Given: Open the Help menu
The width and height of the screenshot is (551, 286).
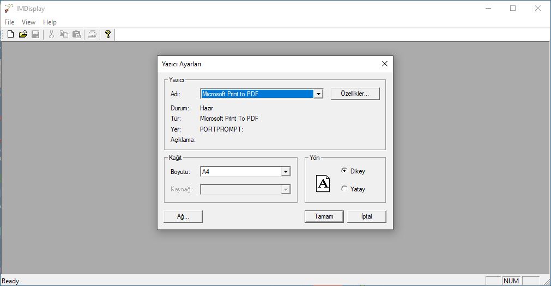Looking at the screenshot, I should tap(50, 22).
